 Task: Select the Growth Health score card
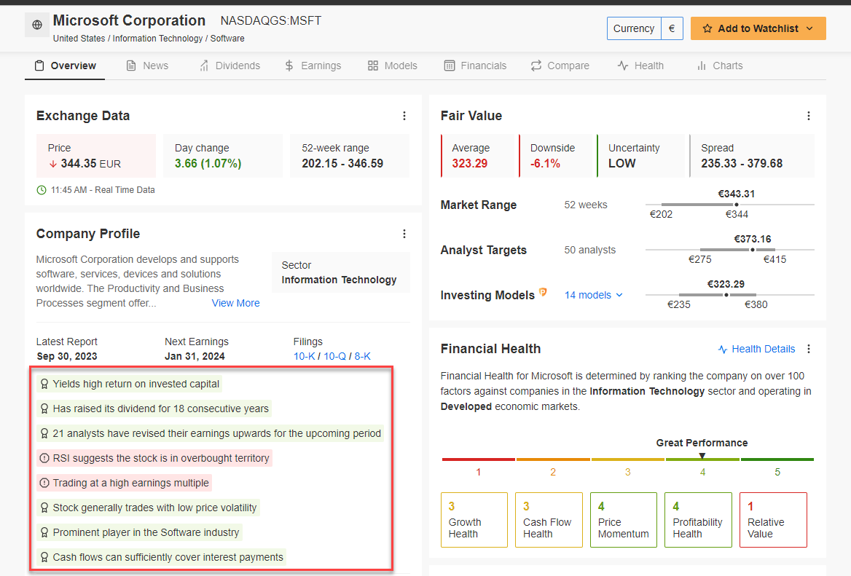click(x=474, y=520)
